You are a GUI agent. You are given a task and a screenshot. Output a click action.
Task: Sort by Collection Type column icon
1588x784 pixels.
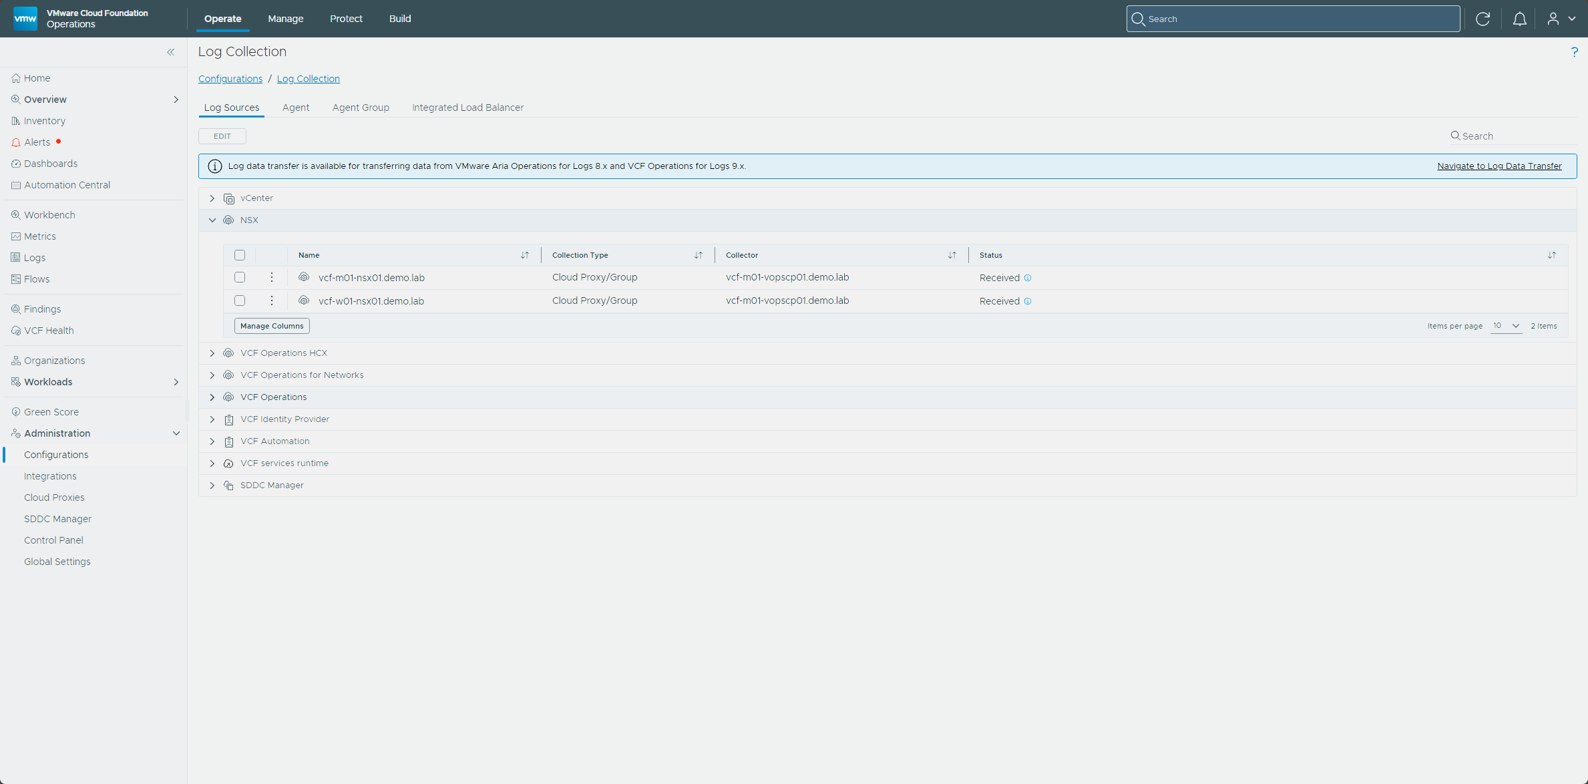point(699,255)
